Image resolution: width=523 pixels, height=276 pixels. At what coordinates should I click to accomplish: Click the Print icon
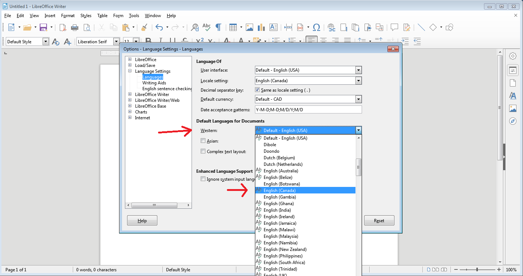click(75, 27)
